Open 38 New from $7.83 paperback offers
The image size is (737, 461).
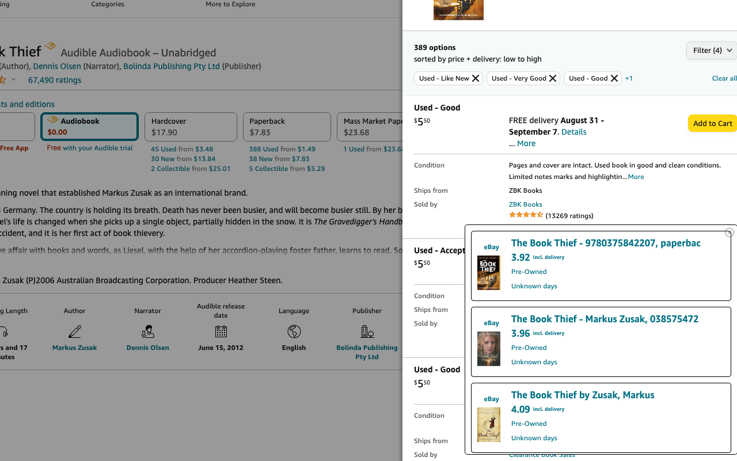click(279, 159)
